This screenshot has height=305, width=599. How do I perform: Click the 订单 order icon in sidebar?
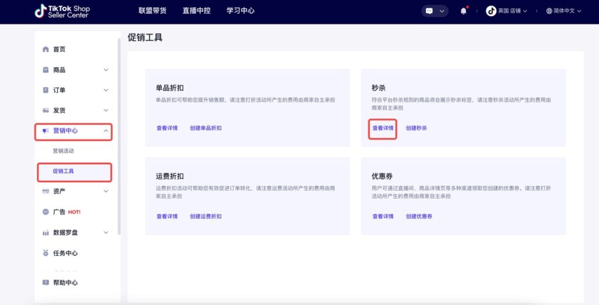tap(46, 90)
